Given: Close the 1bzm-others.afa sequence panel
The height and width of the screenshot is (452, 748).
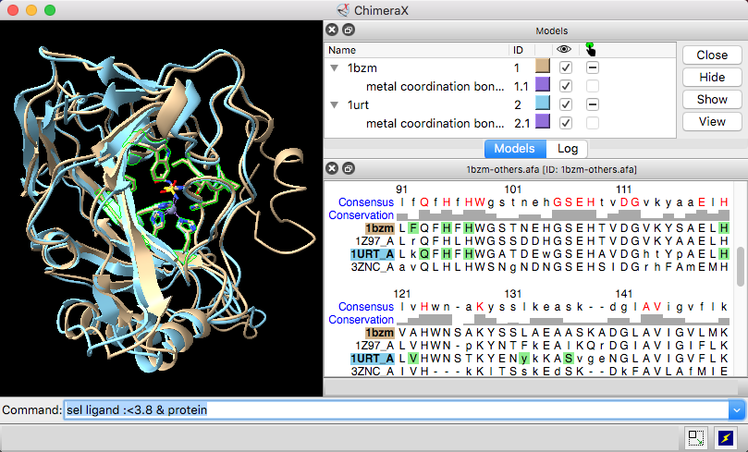Looking at the screenshot, I should [x=332, y=168].
